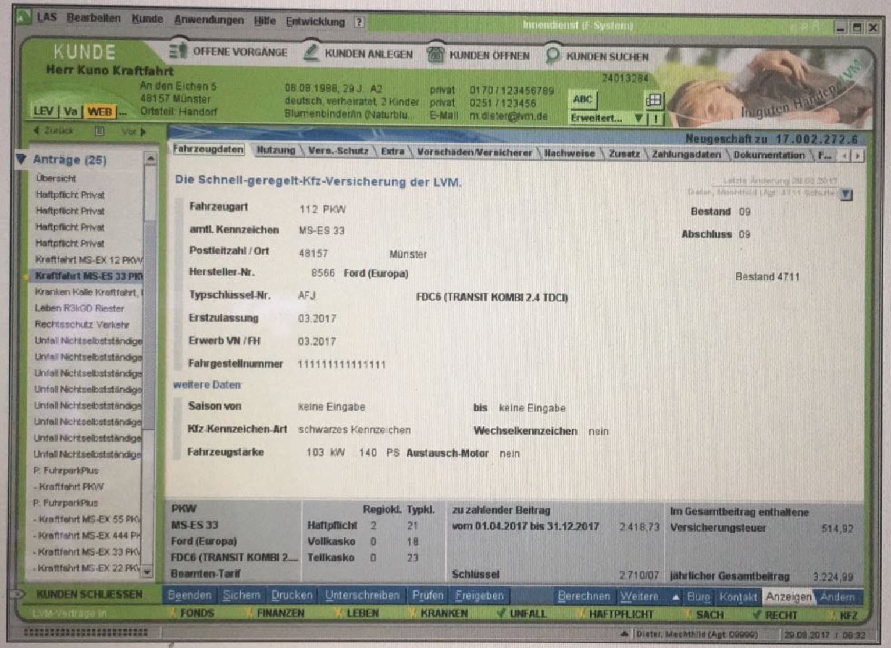Open the LAS menu
The width and height of the screenshot is (891, 648).
pyautogui.click(x=47, y=17)
